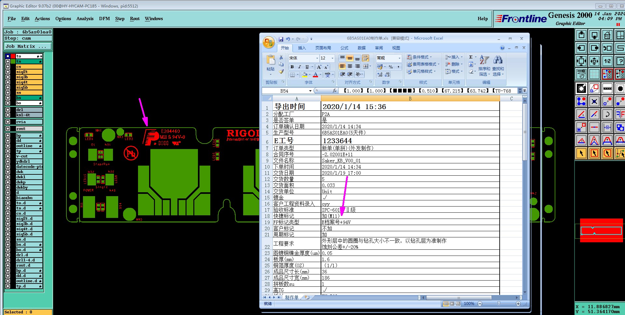Click the green color swatch of layer ts
Image resolution: width=625 pixels, height=315 pixels.
[x=13, y=61]
